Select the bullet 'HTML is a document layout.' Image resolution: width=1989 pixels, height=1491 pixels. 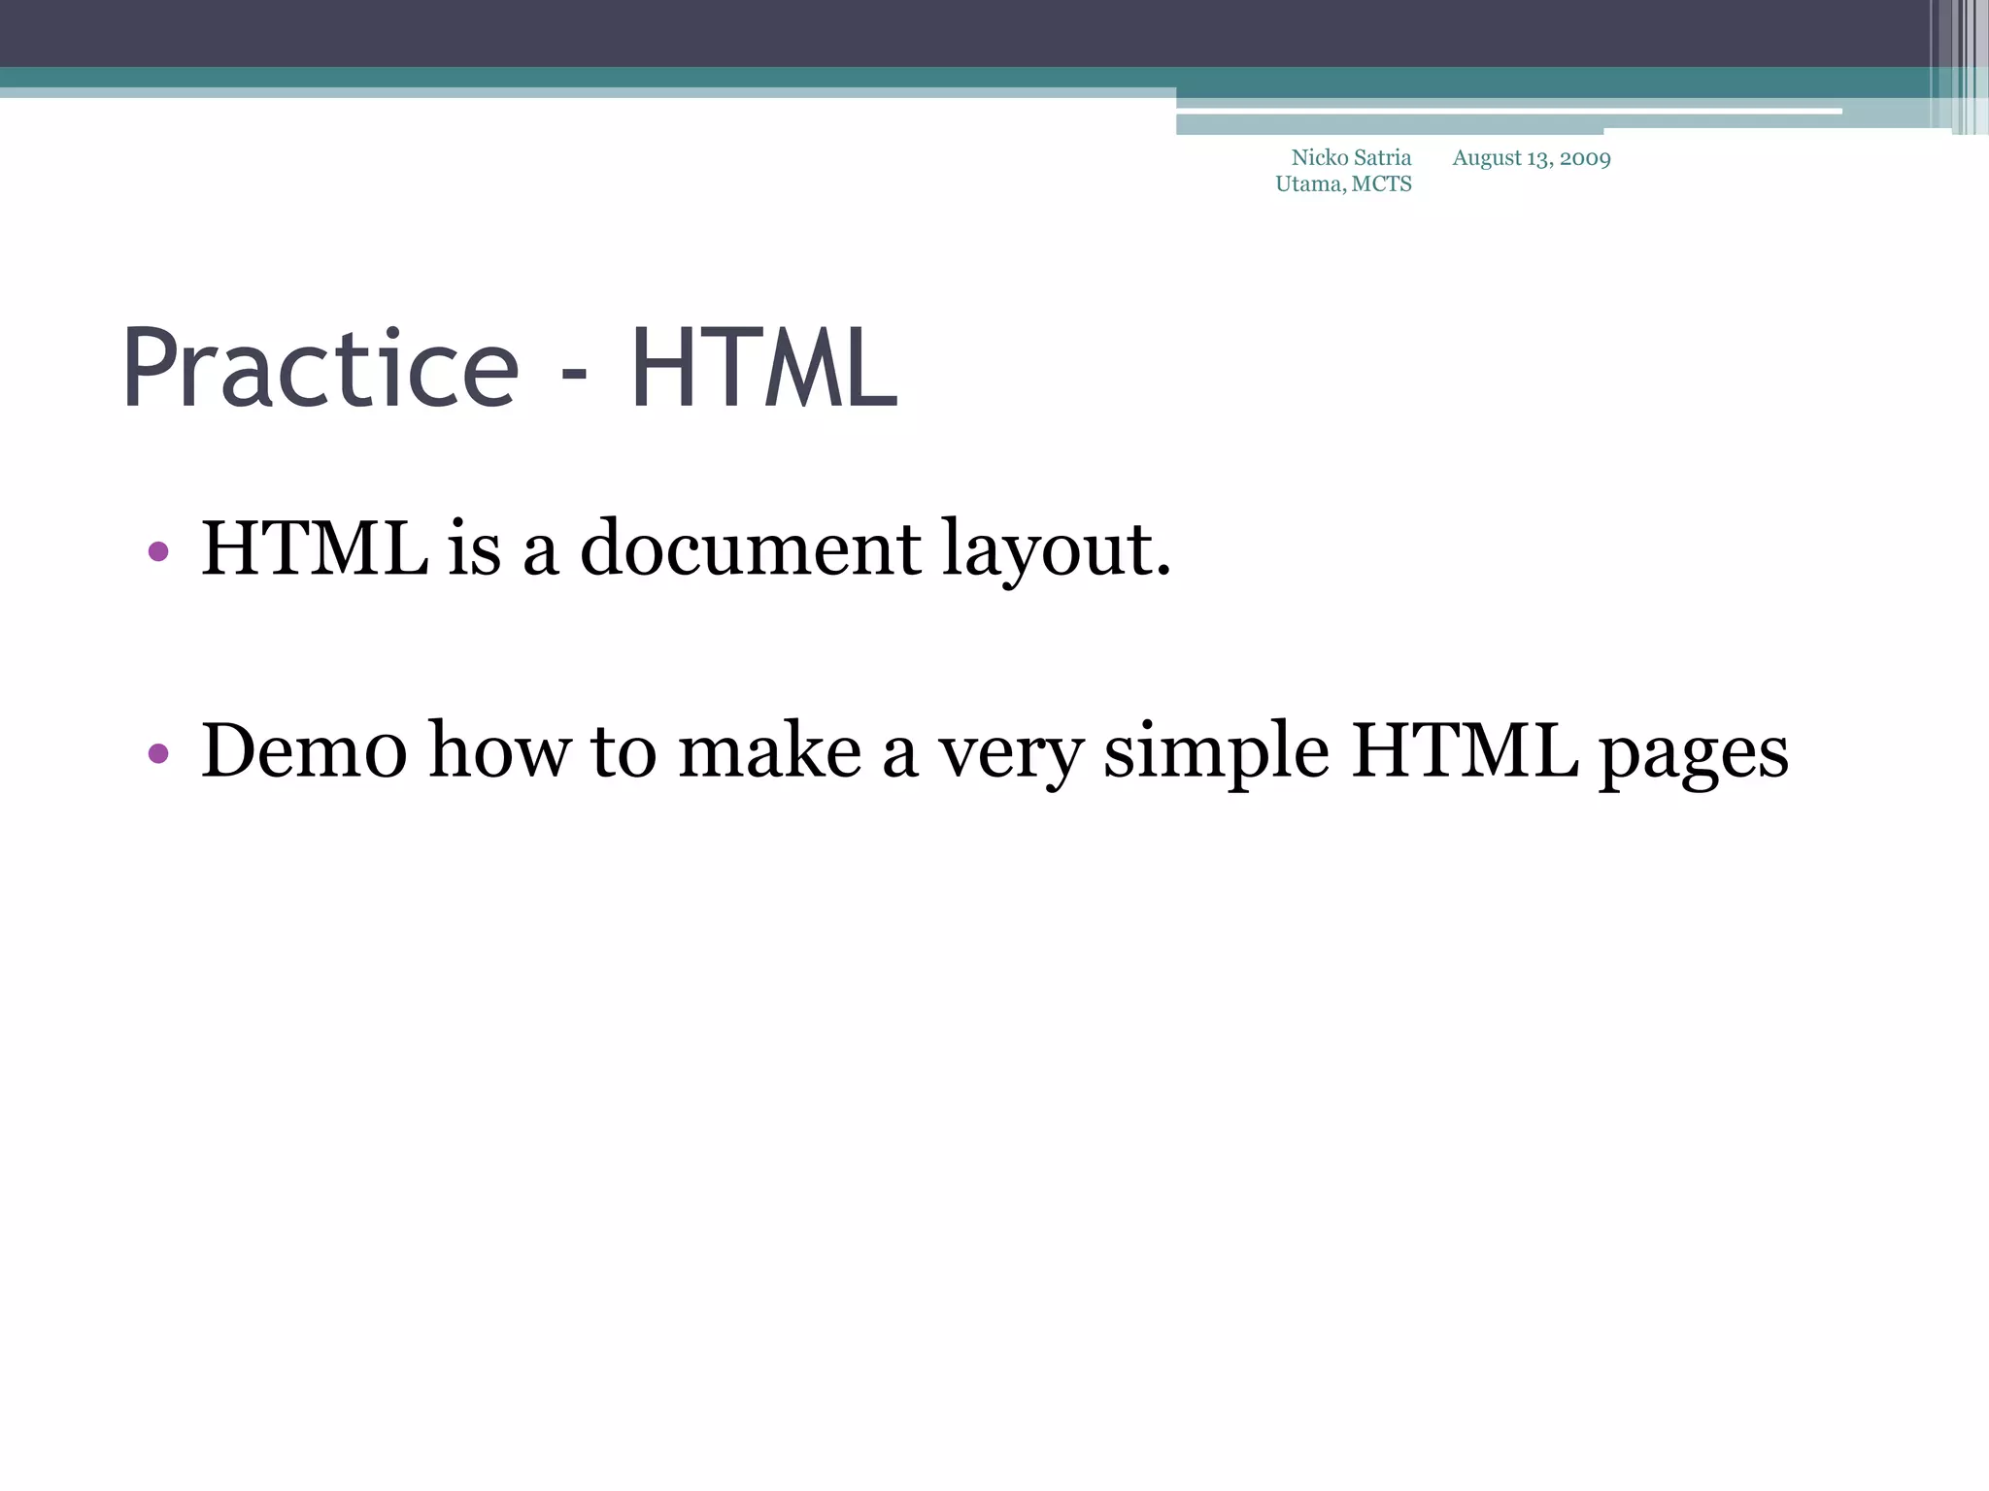pyautogui.click(x=686, y=549)
